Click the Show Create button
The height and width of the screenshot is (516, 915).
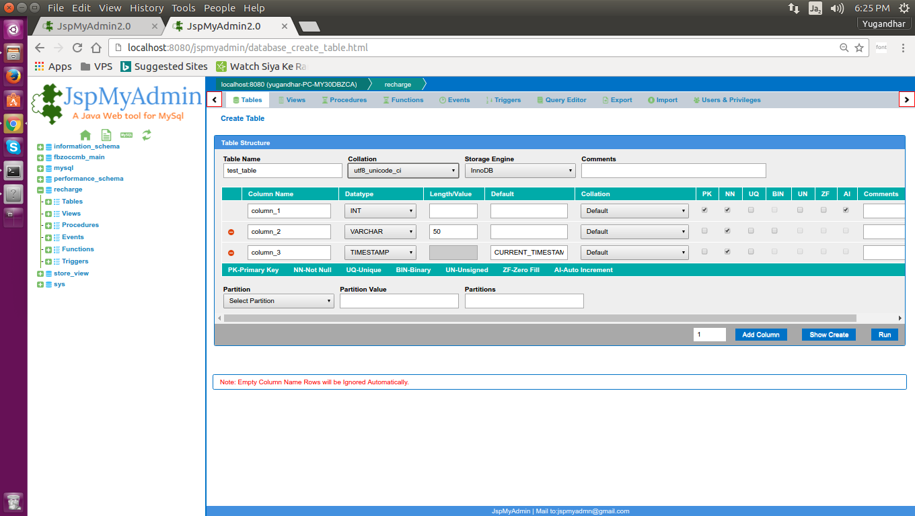pos(828,334)
